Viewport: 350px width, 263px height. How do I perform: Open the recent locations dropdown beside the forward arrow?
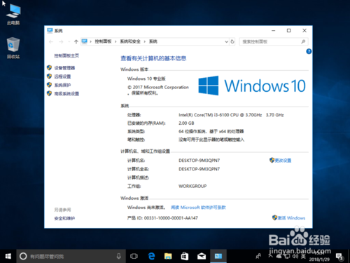[69, 42]
